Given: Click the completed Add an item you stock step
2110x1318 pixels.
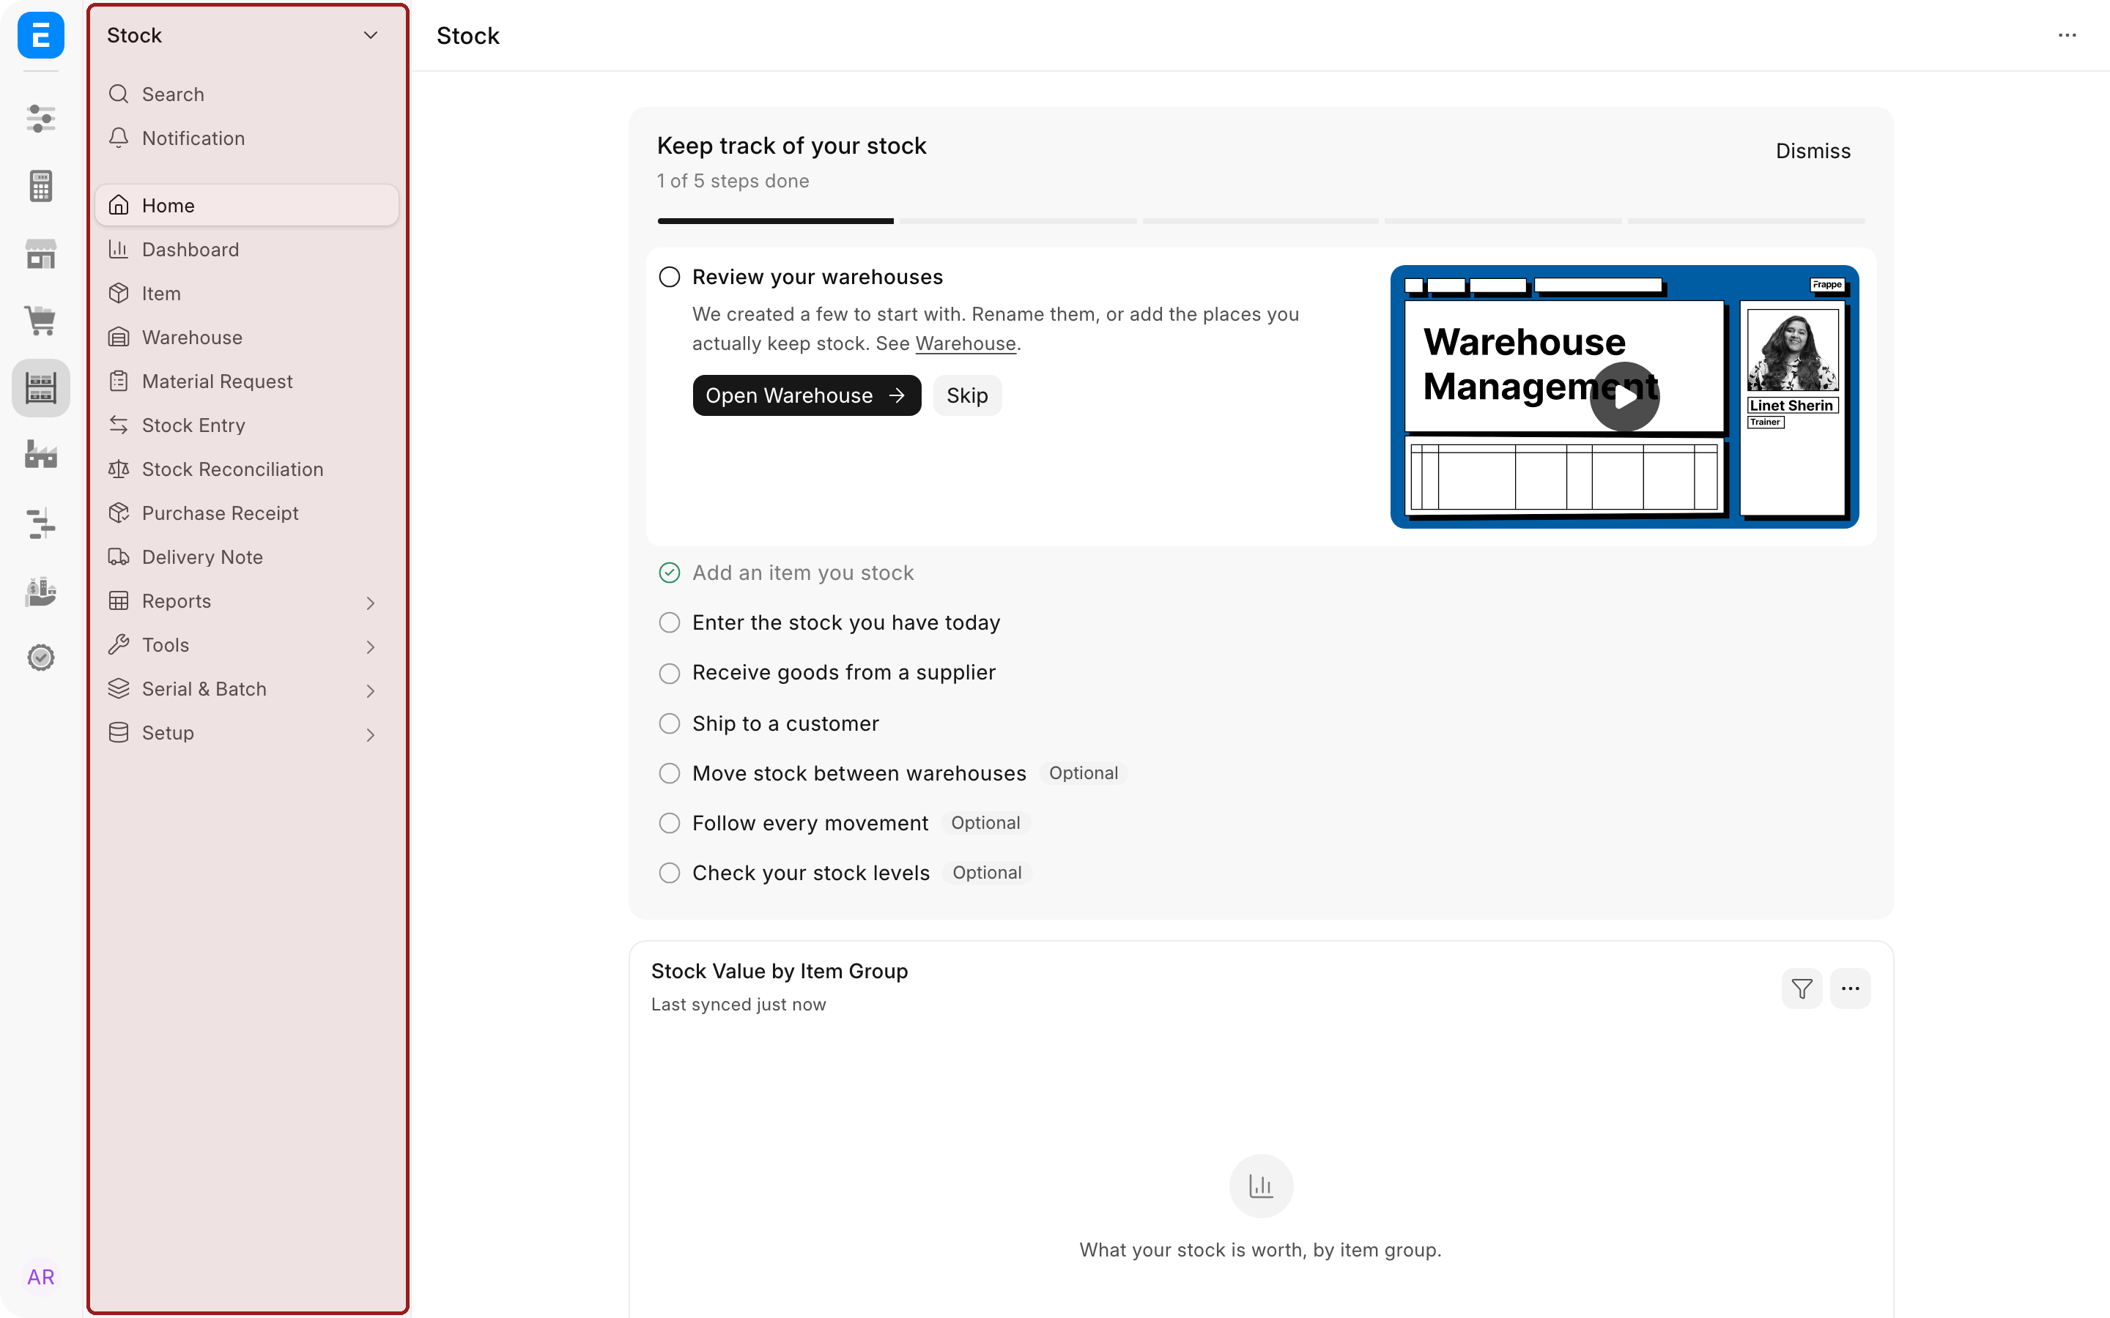Looking at the screenshot, I should (x=802, y=573).
